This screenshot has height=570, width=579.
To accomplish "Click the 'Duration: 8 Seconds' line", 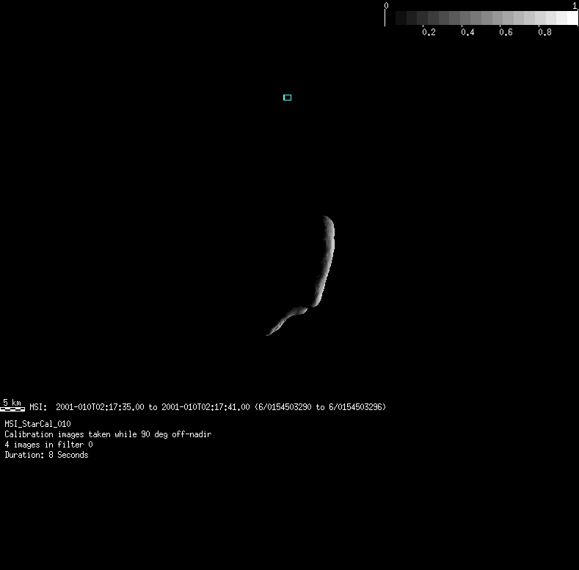I will coord(46,455).
